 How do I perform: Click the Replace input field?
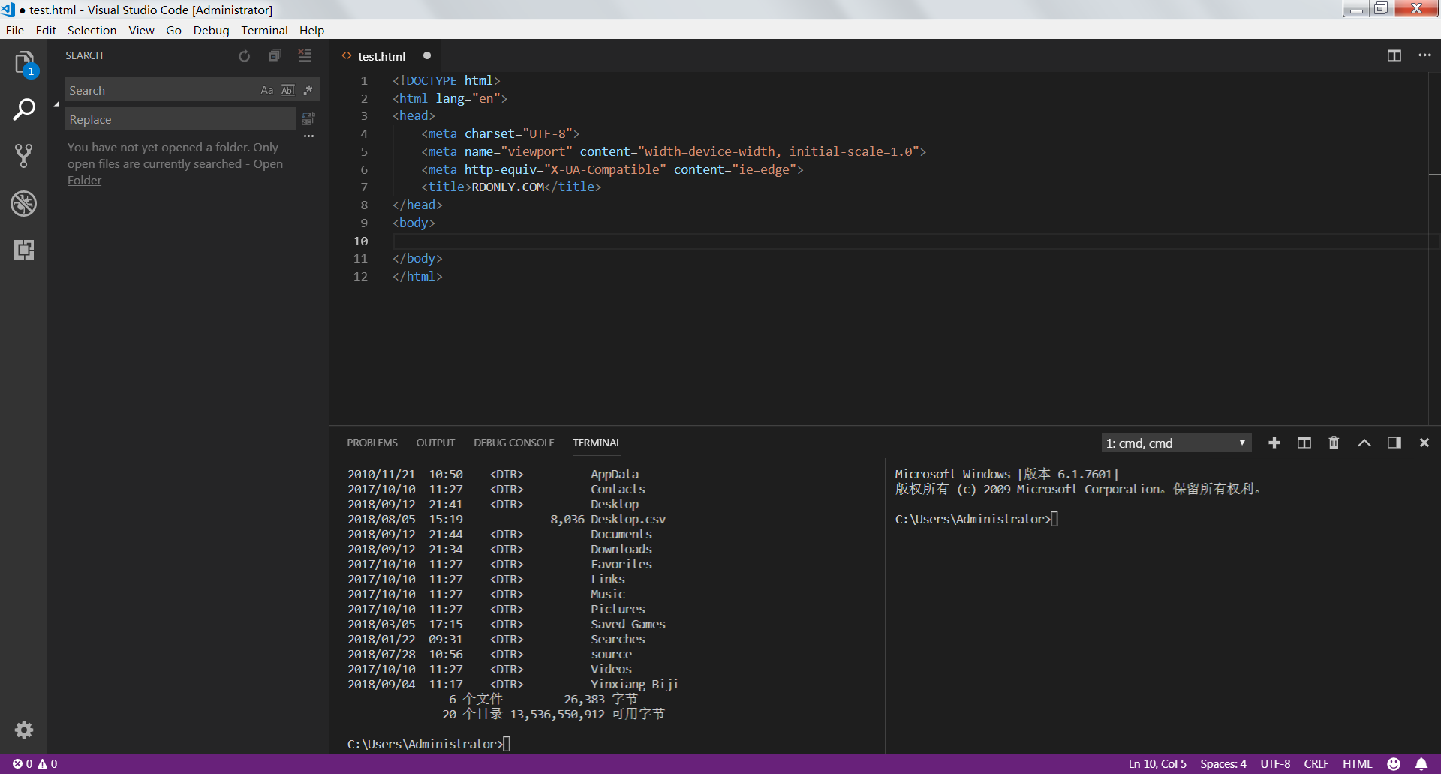180,119
